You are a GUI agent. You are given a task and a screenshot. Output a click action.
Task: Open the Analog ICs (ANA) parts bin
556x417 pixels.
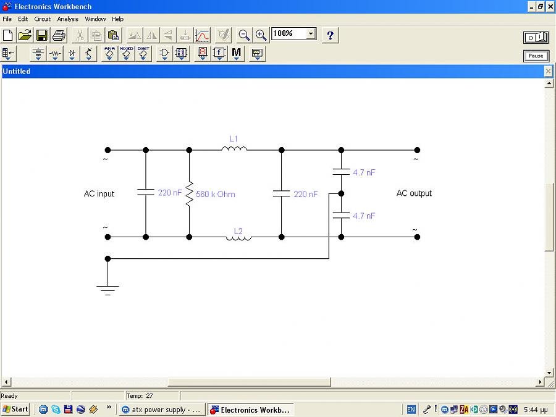point(109,54)
